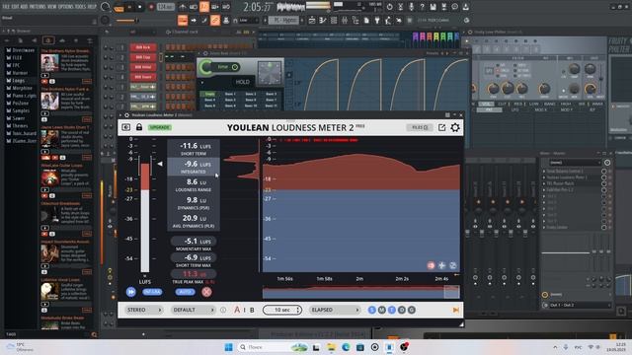Click the transport stop button
632x355 pixels.
(140, 7)
